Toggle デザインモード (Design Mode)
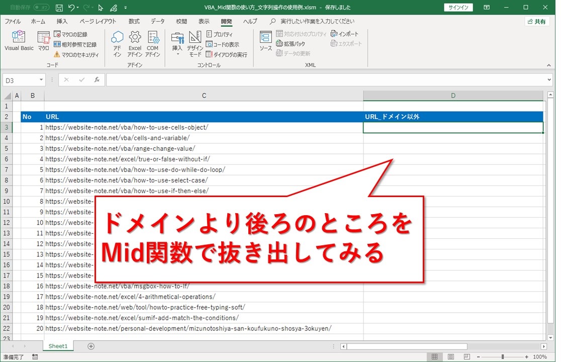561x362 pixels. click(x=195, y=44)
